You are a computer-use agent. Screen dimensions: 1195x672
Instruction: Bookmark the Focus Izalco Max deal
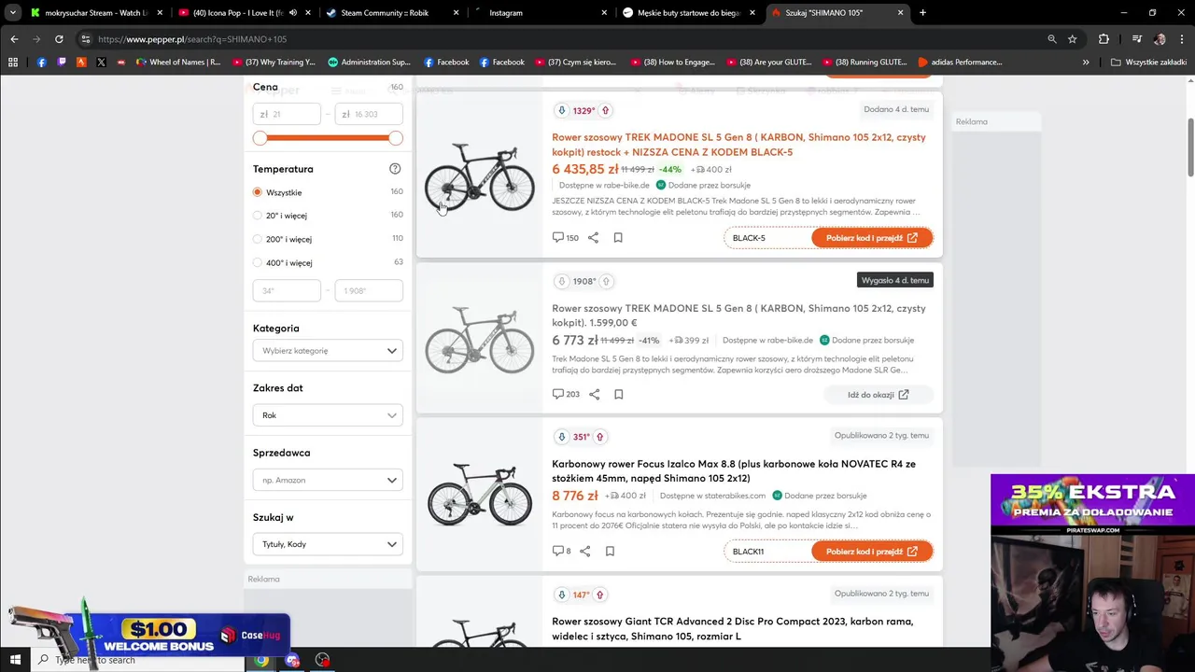tap(610, 551)
